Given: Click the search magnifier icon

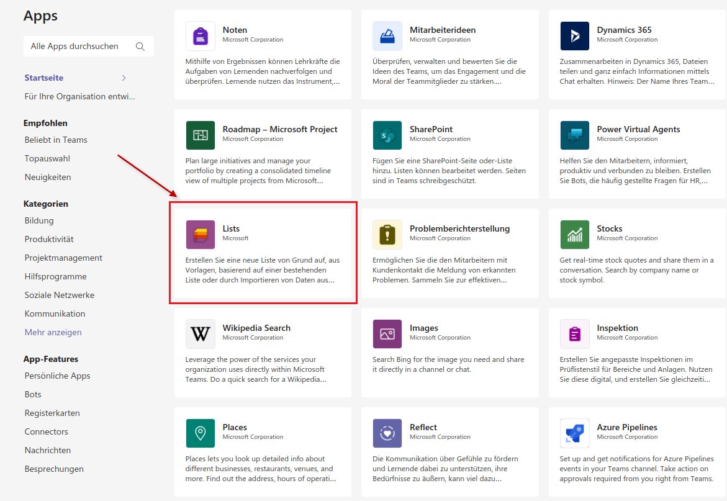Looking at the screenshot, I should coord(140,47).
